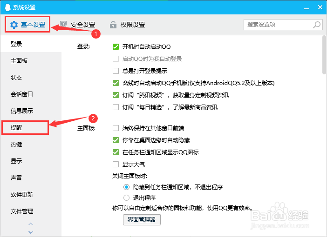Click the sidebar scroll down chevron

tap(31, 232)
